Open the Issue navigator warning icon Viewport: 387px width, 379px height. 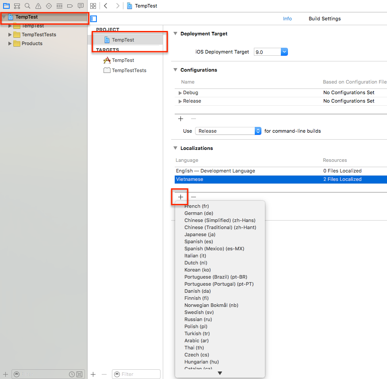(x=38, y=6)
